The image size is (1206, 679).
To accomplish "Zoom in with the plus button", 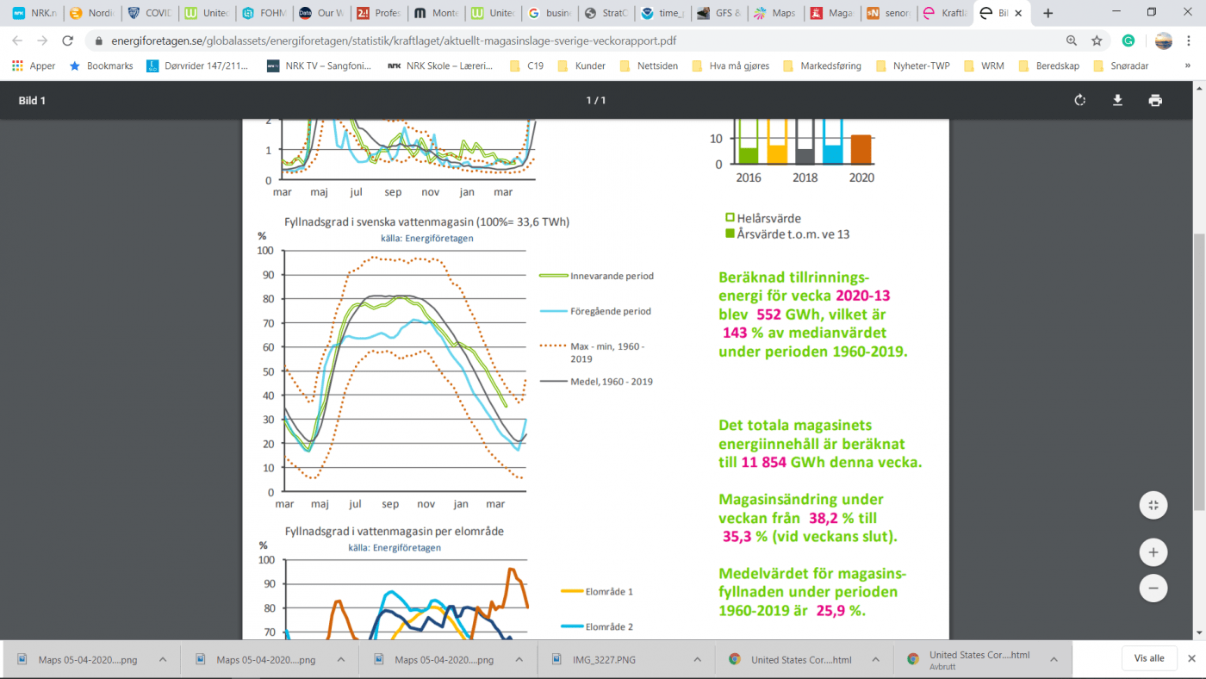I will 1153,551.
